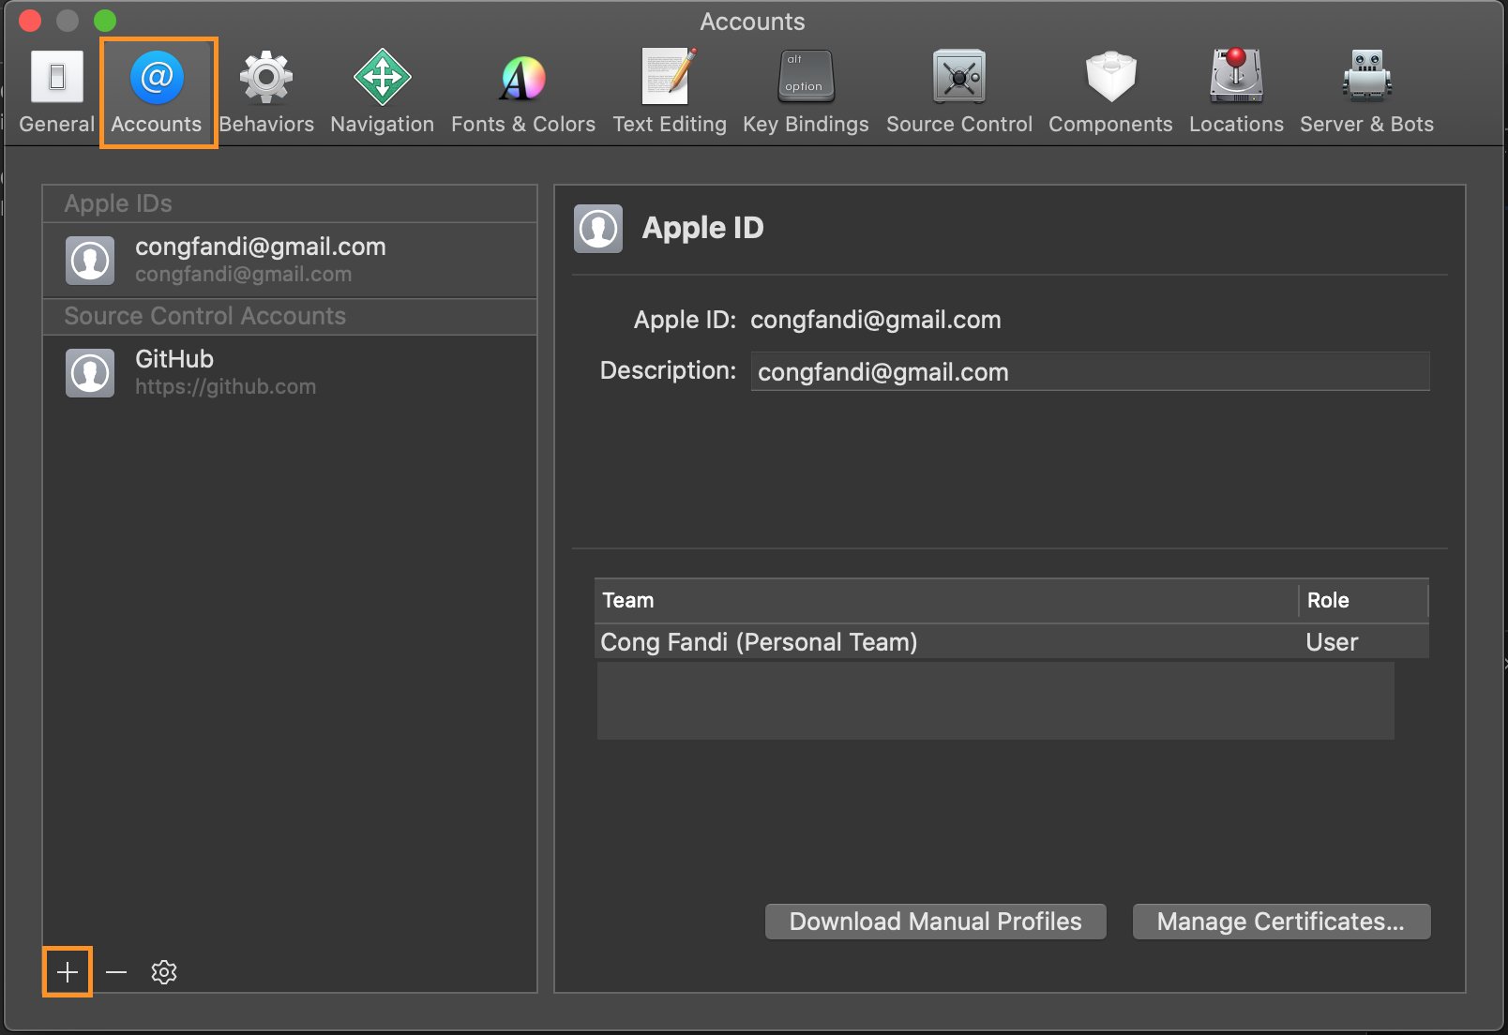Open Server & Bots preferences
The width and height of the screenshot is (1508, 1035).
point(1366,92)
